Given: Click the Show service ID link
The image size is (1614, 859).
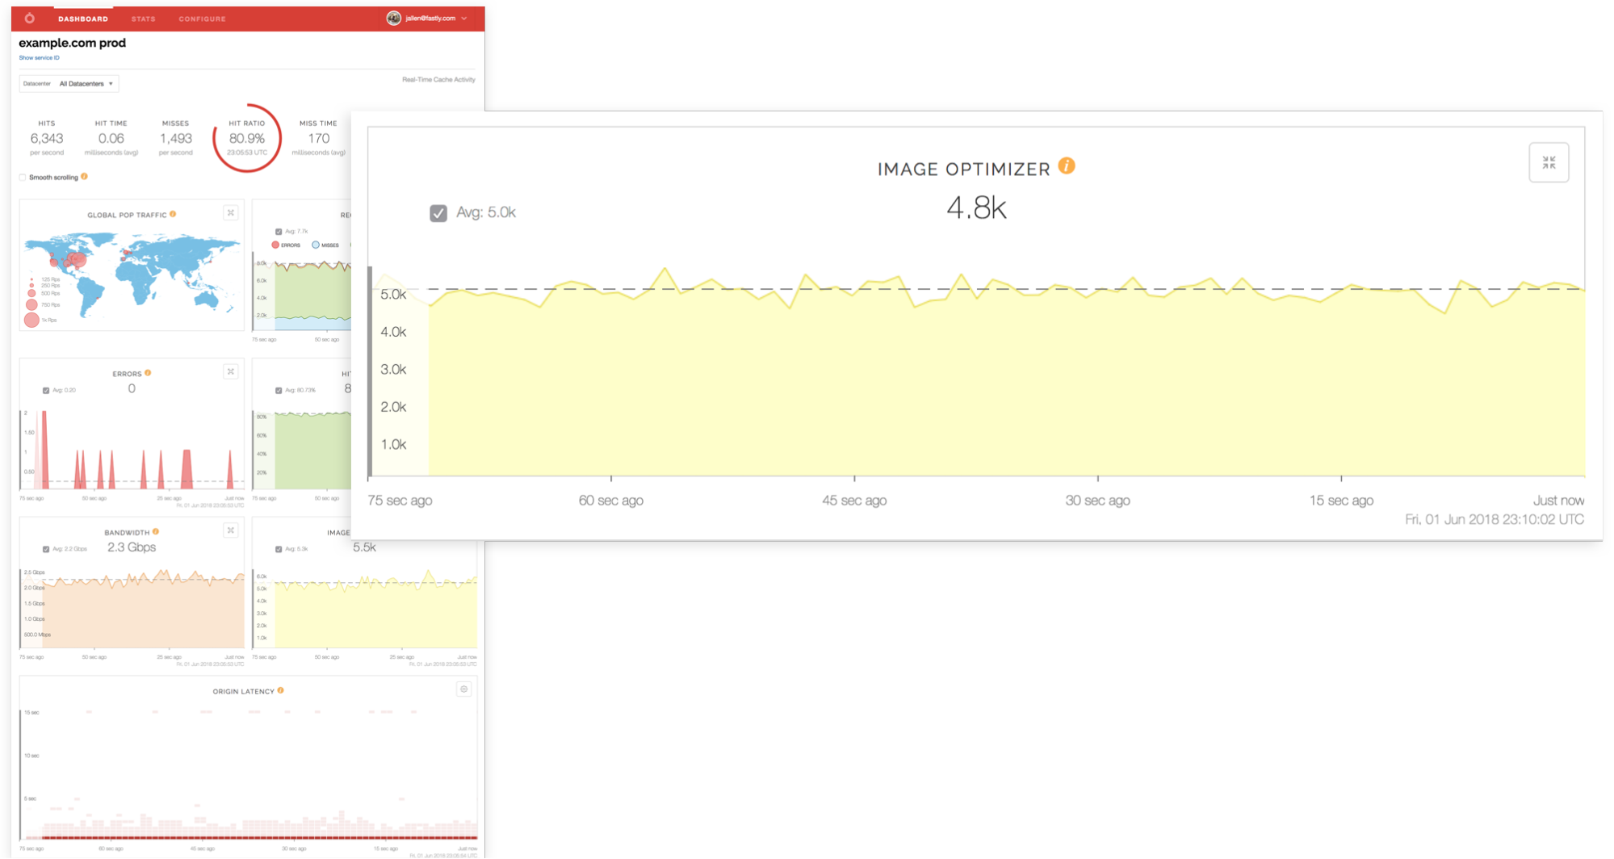Looking at the screenshot, I should click(x=39, y=57).
